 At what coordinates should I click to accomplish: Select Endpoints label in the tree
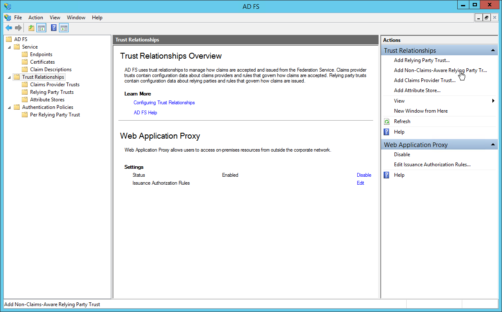41,54
